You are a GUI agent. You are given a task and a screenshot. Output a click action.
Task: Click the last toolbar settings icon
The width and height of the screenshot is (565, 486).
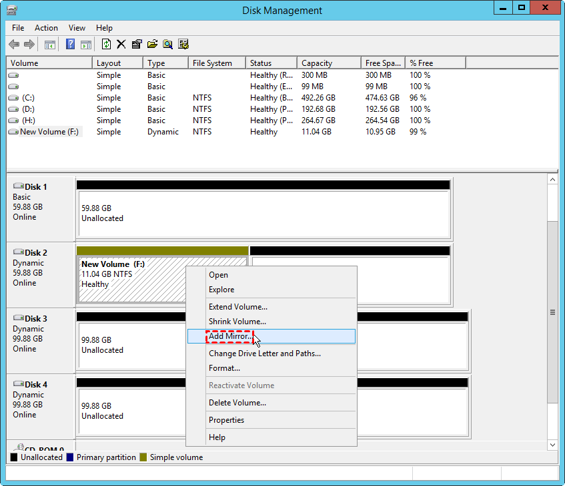[183, 45]
